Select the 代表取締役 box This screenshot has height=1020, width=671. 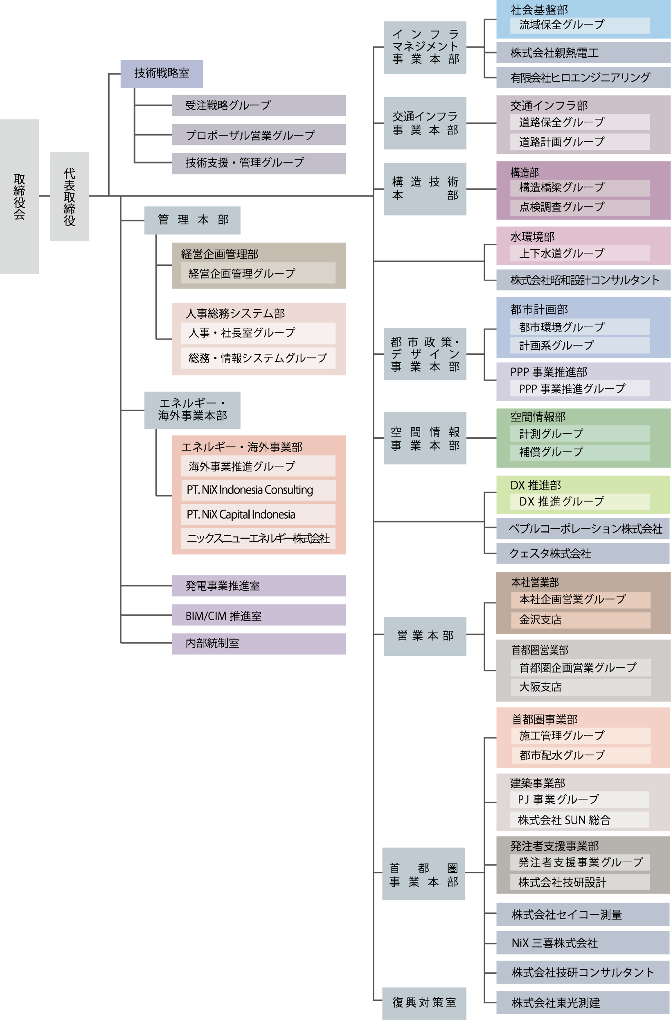69,196
